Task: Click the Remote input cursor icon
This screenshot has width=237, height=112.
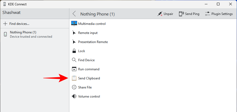Action: point(74,33)
